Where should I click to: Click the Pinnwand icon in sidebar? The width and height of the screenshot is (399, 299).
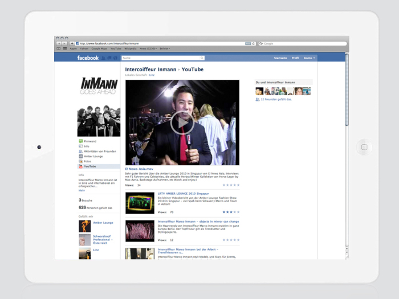point(81,141)
